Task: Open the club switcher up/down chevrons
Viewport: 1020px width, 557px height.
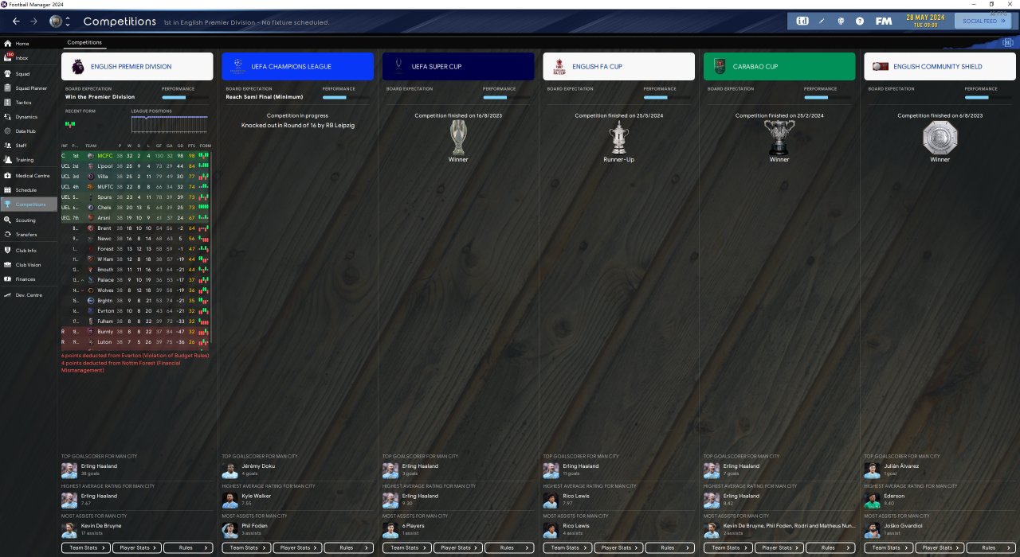Action: point(68,21)
